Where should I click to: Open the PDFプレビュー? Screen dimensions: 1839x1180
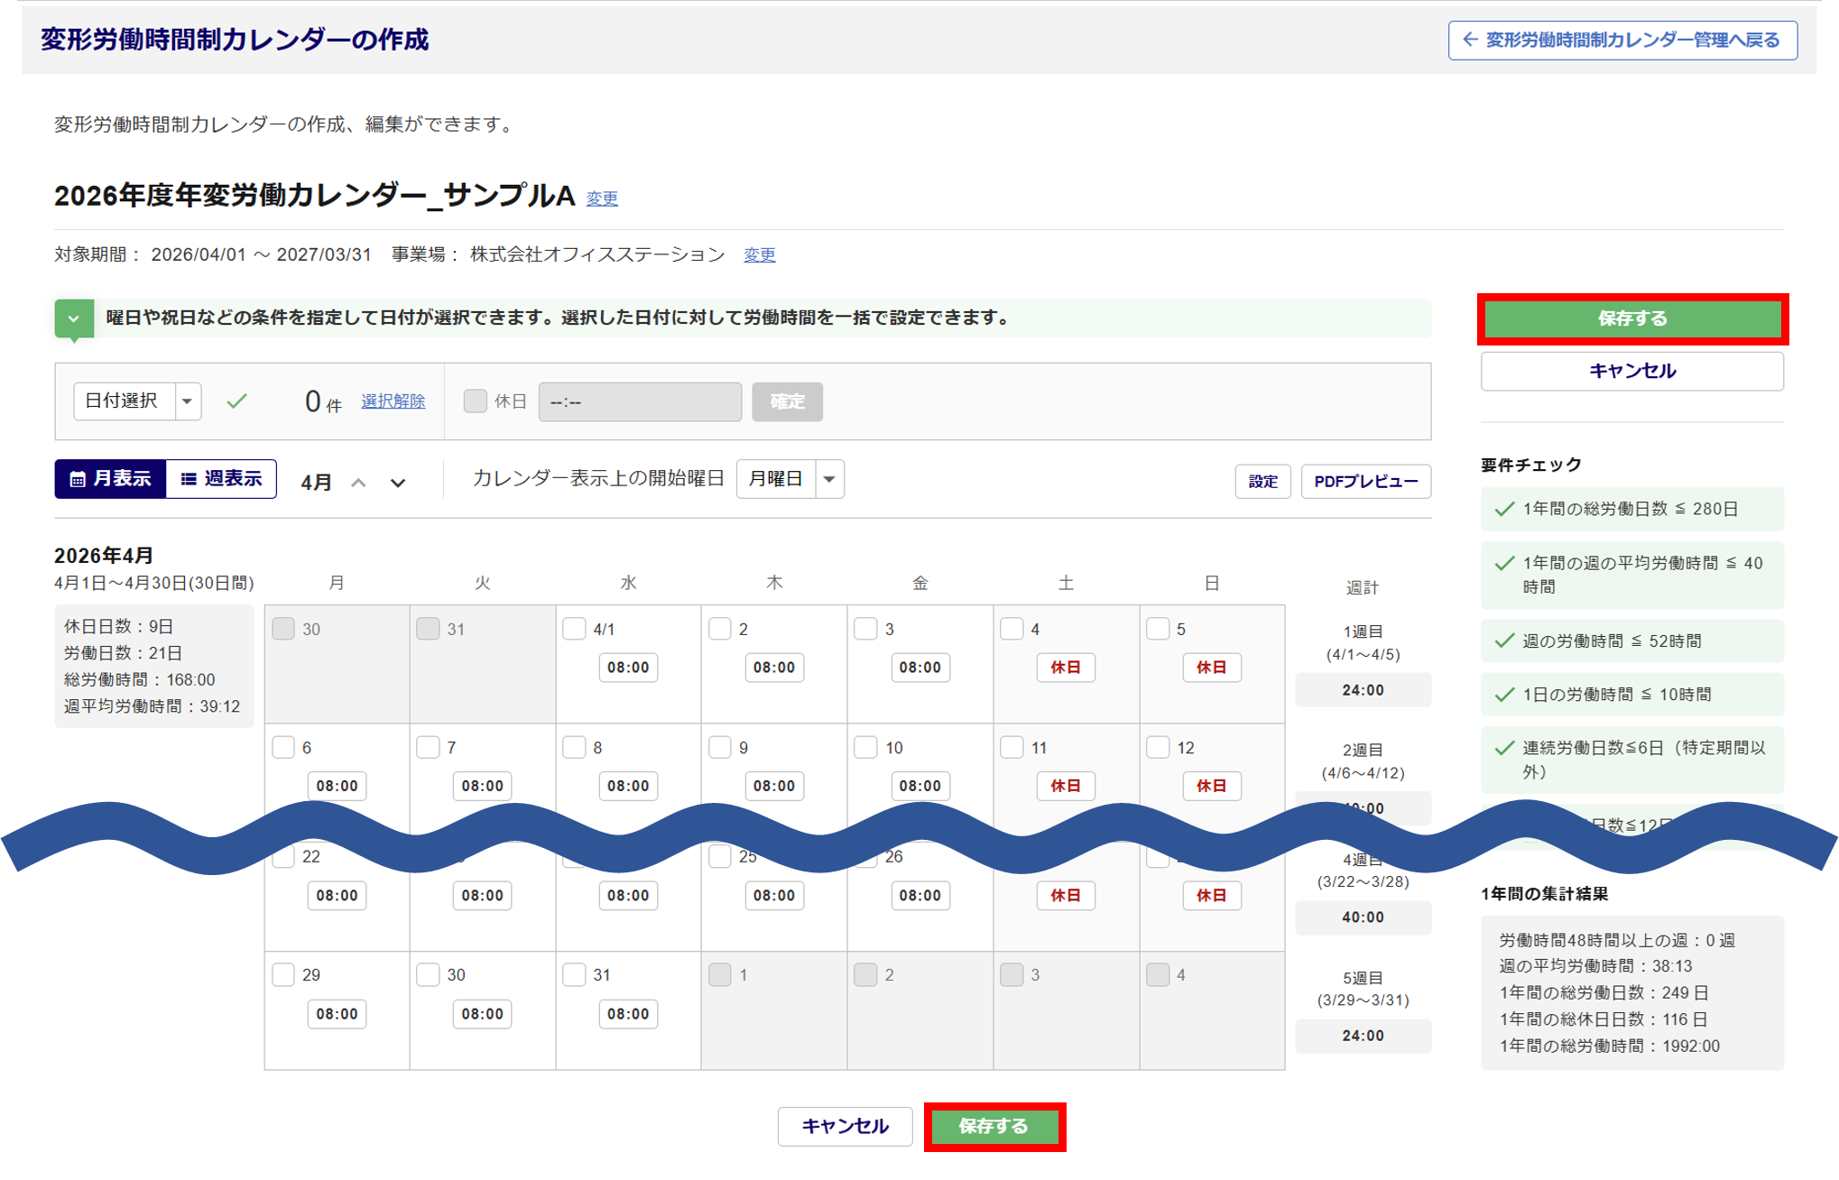1365,481
